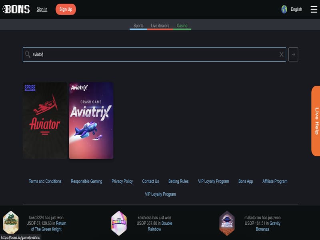Click 'makotoriku has just won' text
Image resolution: width=320 pixels, height=240 pixels.
tap(262, 218)
